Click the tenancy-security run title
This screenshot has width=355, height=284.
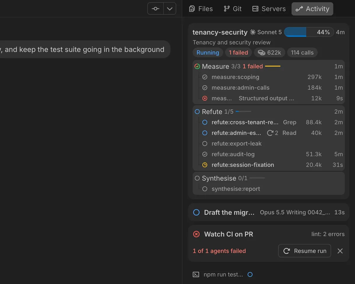click(220, 32)
